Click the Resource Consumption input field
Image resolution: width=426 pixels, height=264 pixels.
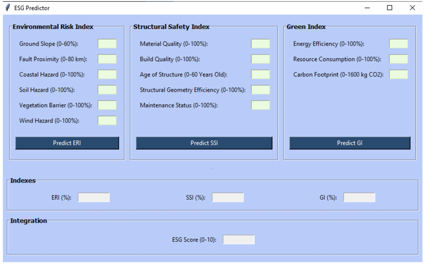point(398,59)
